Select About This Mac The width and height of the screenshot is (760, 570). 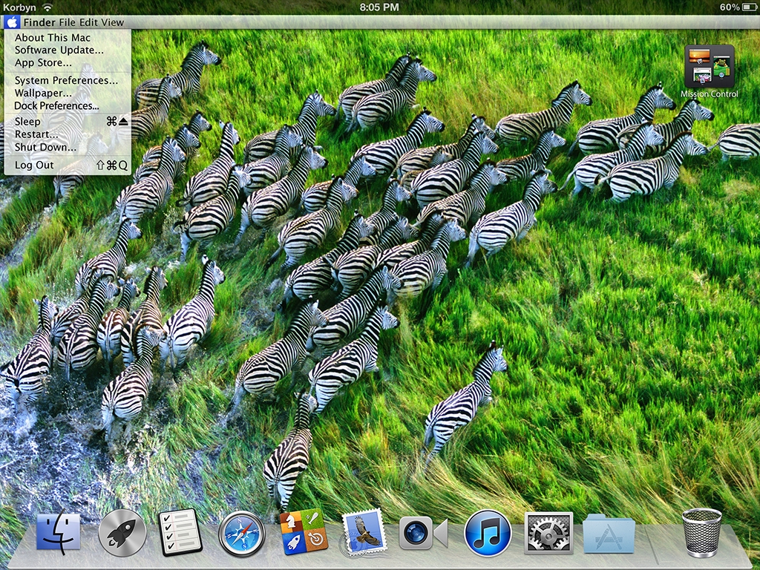click(53, 38)
